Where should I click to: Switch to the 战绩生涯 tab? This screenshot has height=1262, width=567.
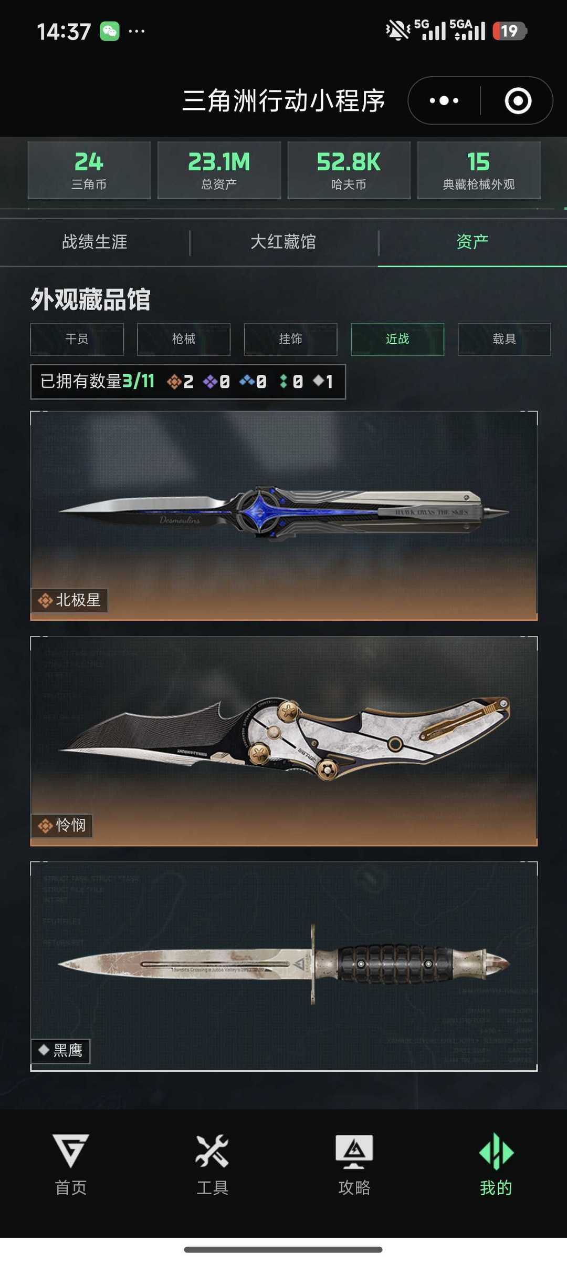pyautogui.click(x=94, y=242)
